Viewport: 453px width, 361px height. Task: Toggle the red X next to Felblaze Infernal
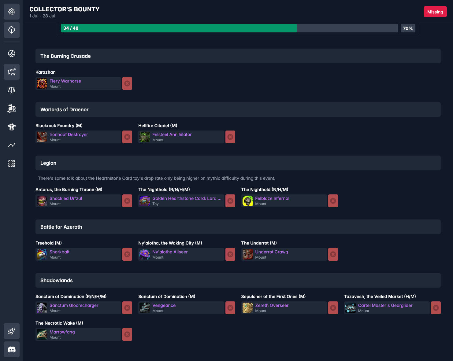click(x=333, y=201)
